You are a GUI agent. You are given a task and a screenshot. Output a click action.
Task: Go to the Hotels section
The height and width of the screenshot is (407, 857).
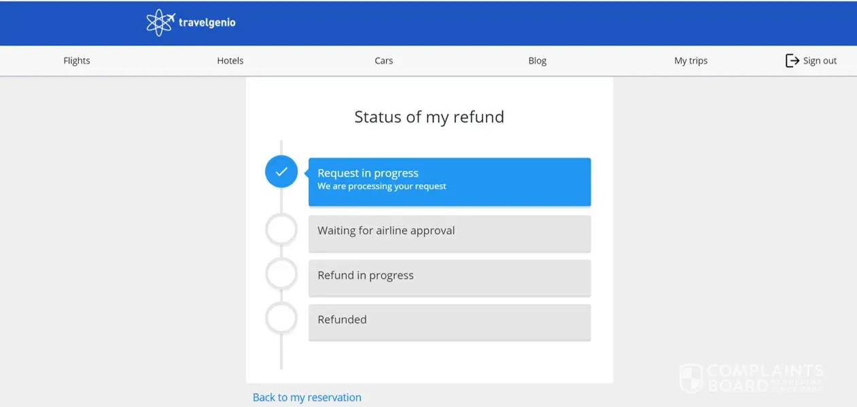[230, 60]
